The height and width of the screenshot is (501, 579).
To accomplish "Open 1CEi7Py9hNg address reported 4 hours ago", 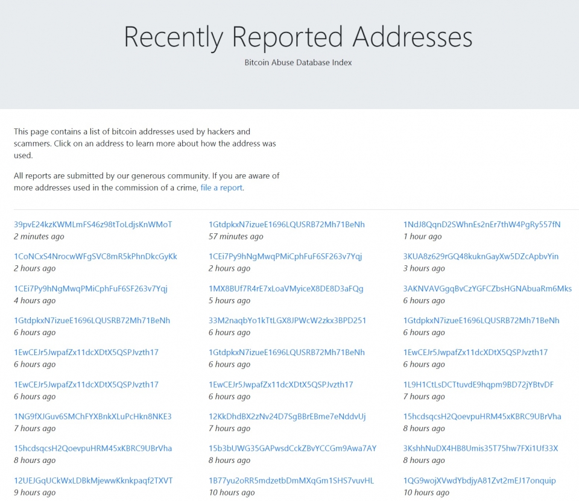I will click(90, 288).
